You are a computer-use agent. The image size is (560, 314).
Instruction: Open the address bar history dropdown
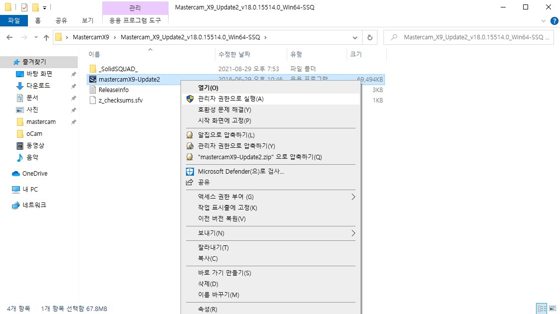click(x=355, y=37)
